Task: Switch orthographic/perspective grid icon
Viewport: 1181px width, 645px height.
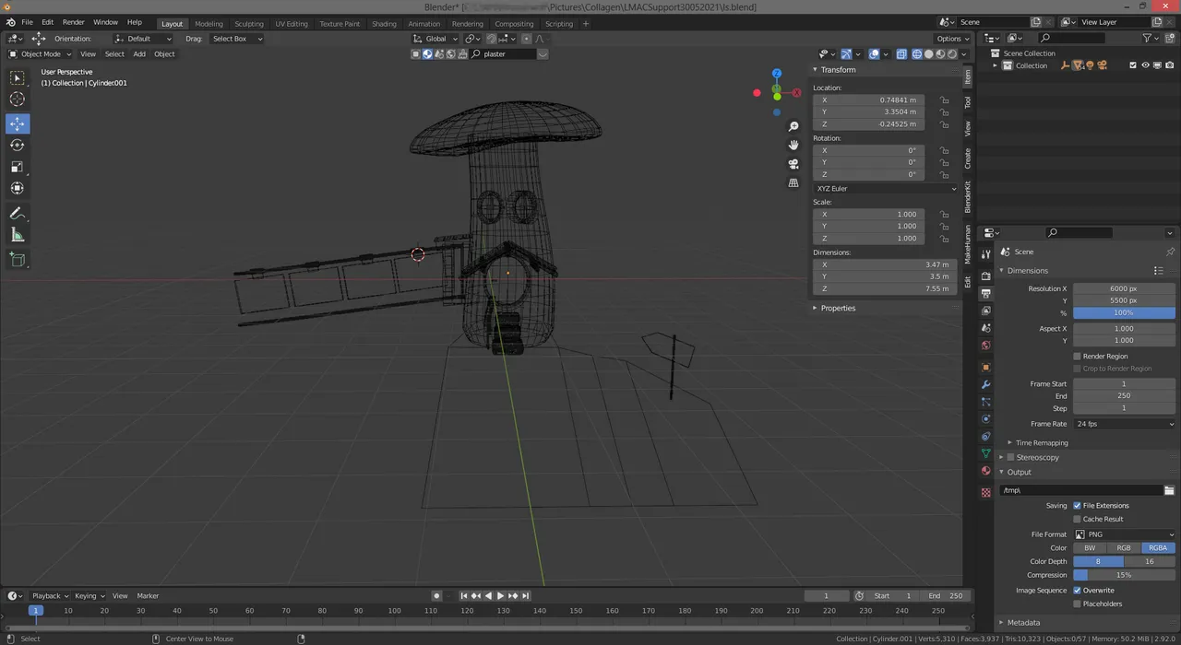Action: tap(793, 183)
